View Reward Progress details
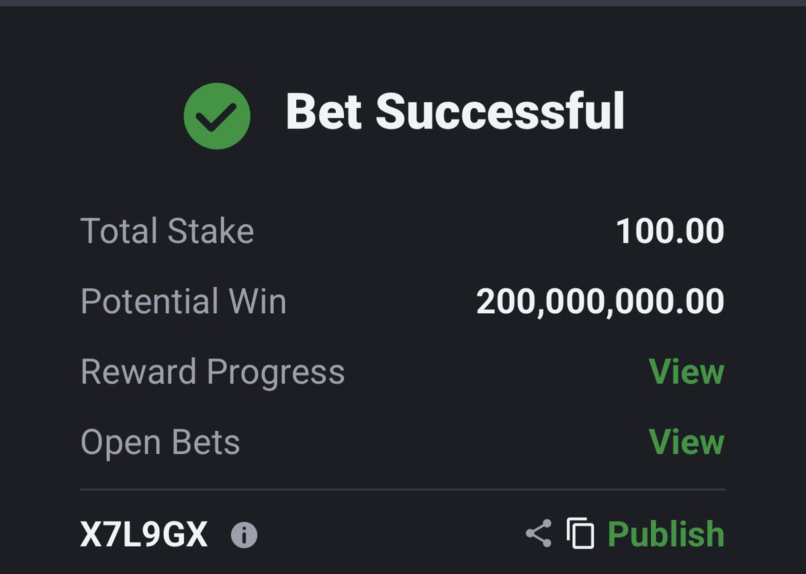The image size is (806, 574). (686, 372)
